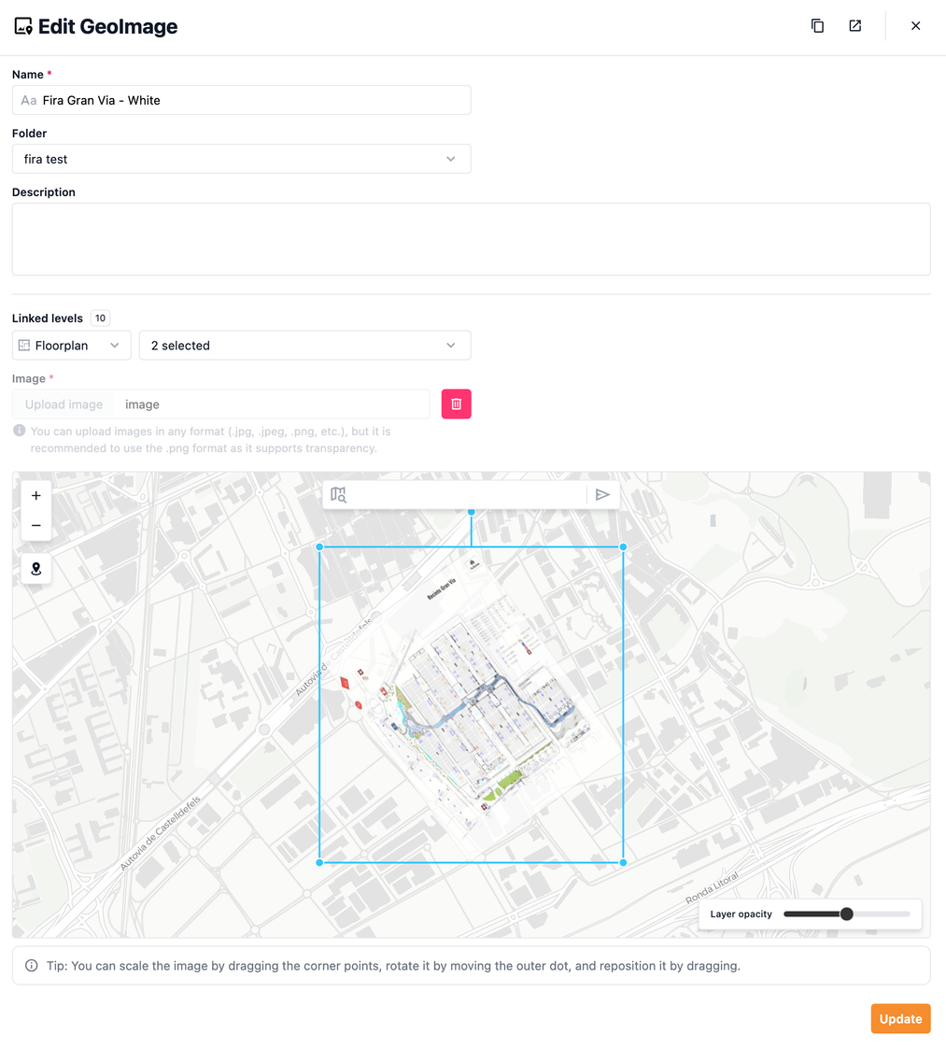Click the info icon beside upload hint
The image size is (946, 1049).
coord(19,432)
